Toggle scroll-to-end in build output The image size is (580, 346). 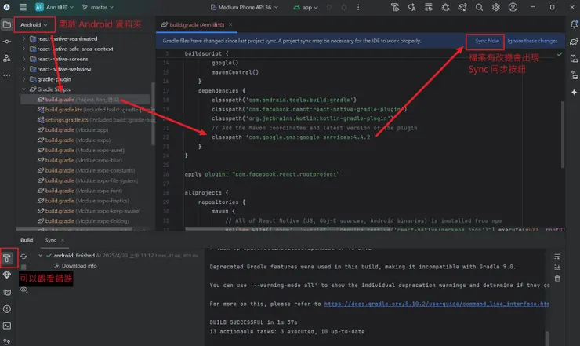(x=557, y=268)
